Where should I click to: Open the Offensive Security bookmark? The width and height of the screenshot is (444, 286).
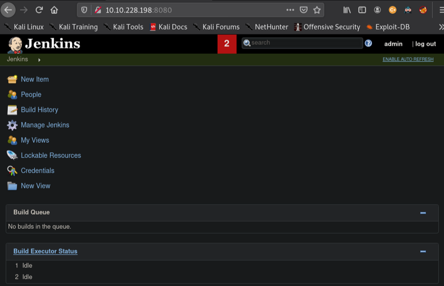pos(327,27)
